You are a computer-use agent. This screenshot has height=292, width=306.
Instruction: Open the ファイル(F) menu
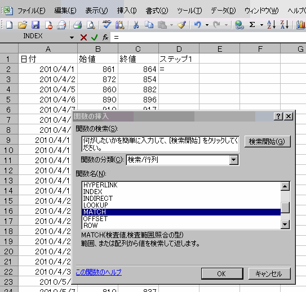click(x=31, y=11)
